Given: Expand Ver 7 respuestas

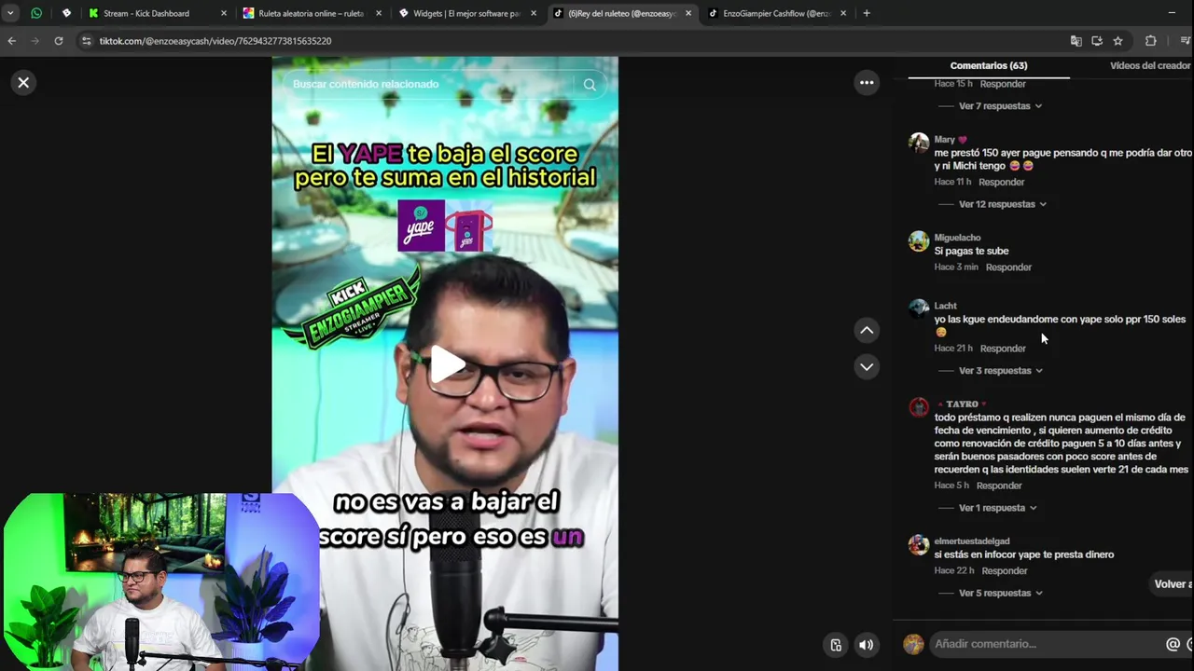Looking at the screenshot, I should coord(1000,106).
